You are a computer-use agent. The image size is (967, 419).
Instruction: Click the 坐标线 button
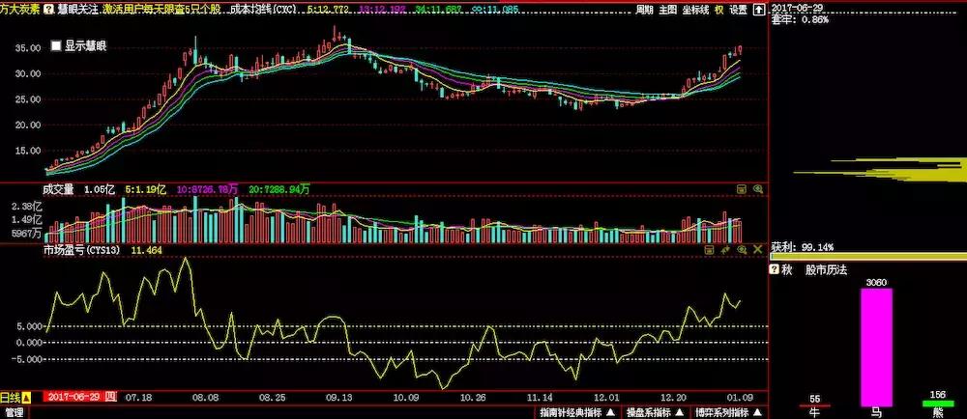coord(694,10)
